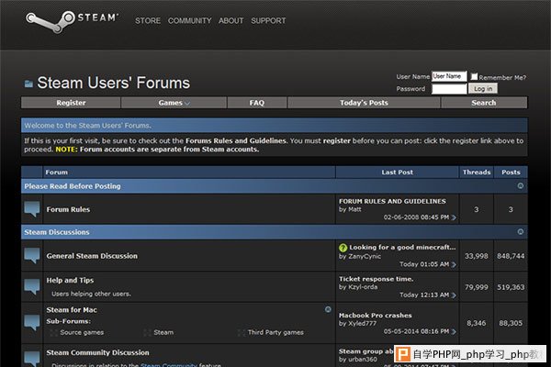The image size is (551, 367).
Task: Open the Register tab
Action: coord(71,103)
